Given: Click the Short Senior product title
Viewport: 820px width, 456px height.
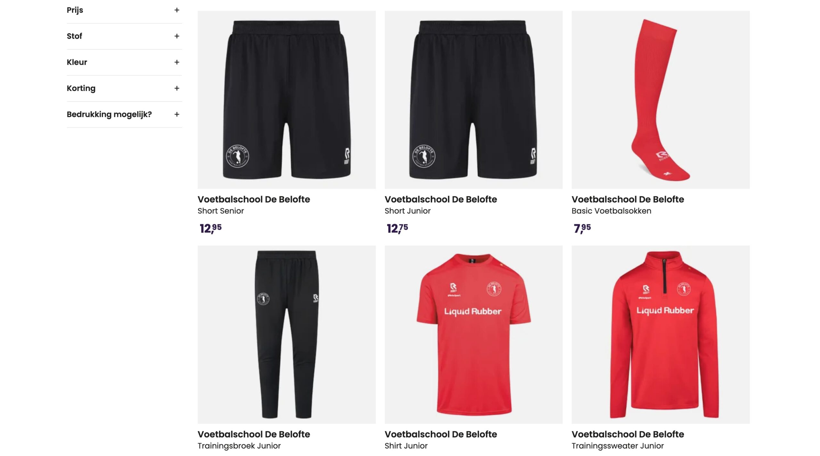Looking at the screenshot, I should point(221,211).
